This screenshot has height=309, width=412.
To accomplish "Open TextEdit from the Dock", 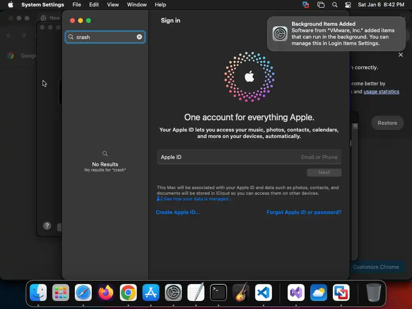I will point(196,292).
